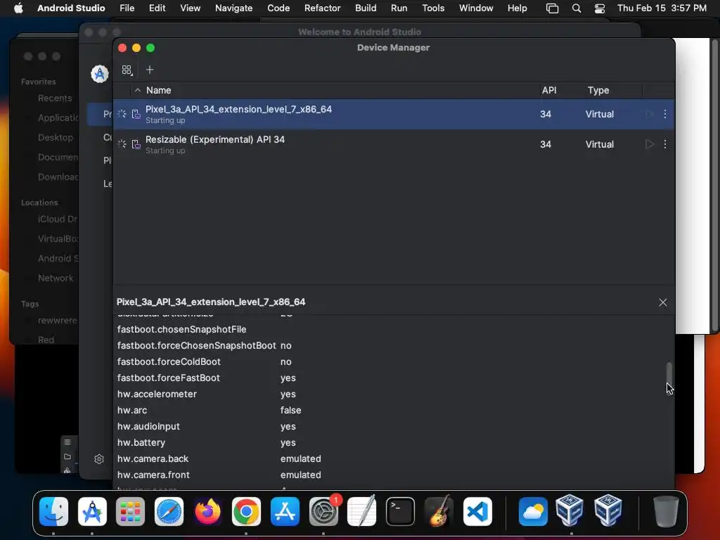Launch Google Chrome from the dock
The height and width of the screenshot is (540, 720).
(x=246, y=512)
